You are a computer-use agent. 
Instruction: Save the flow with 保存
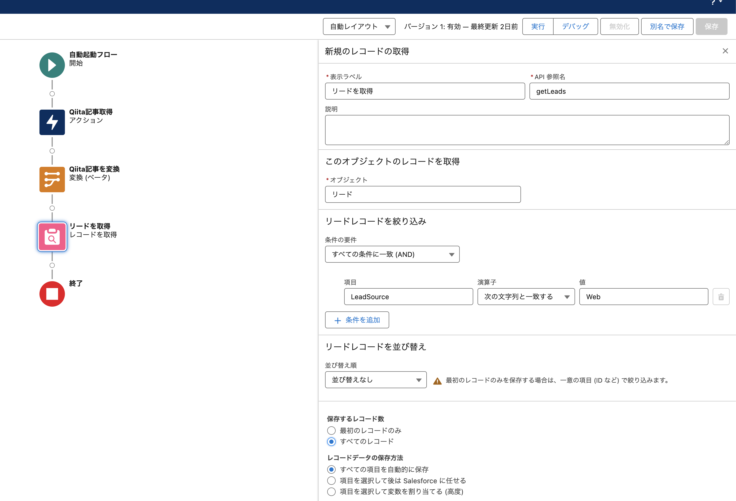[x=711, y=26]
